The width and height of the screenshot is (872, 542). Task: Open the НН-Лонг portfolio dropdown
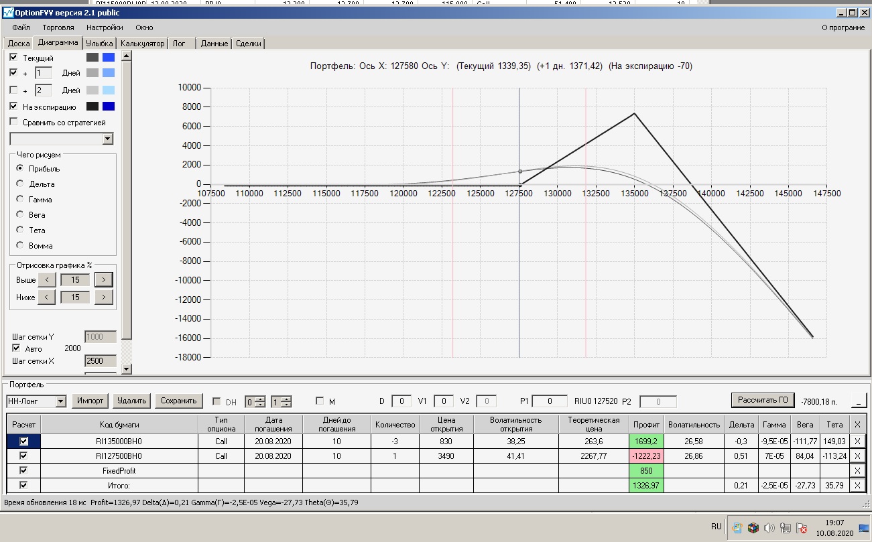(x=61, y=401)
